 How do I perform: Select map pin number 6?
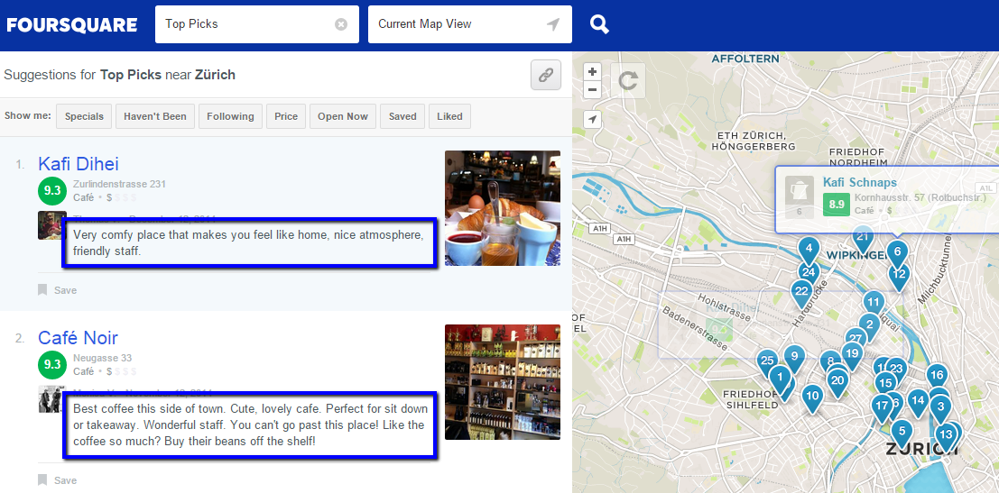pyautogui.click(x=897, y=252)
